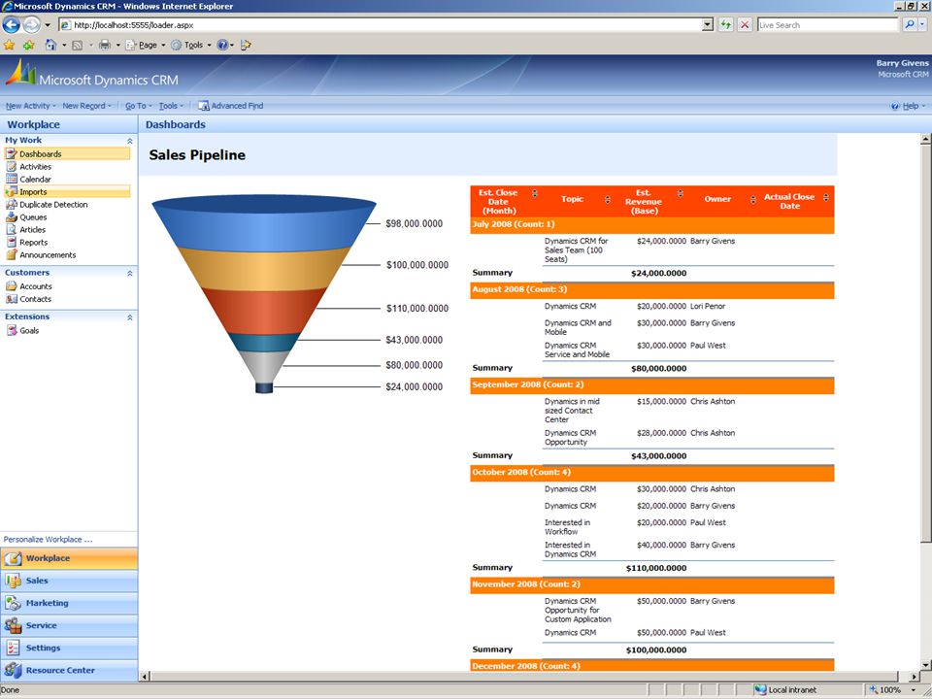This screenshot has width=932, height=699.
Task: Collapse the Customers section
Action: click(x=129, y=274)
